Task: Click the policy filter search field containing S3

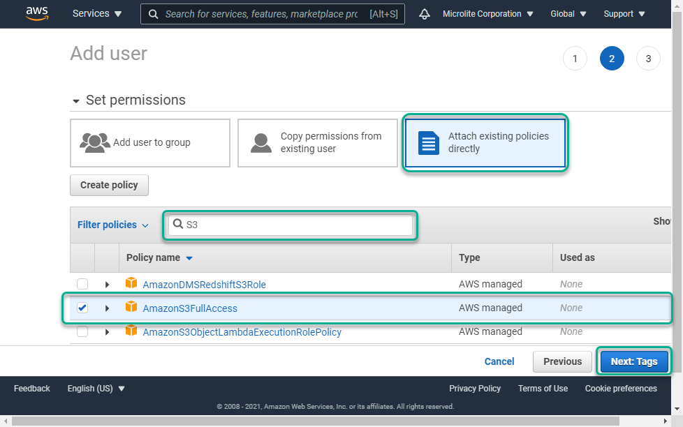Action: (x=291, y=225)
